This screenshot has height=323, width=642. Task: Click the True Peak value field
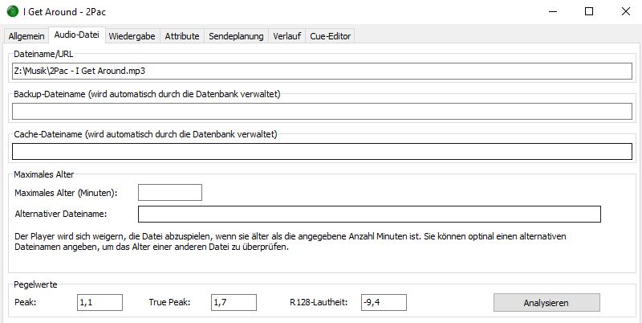[x=234, y=302]
